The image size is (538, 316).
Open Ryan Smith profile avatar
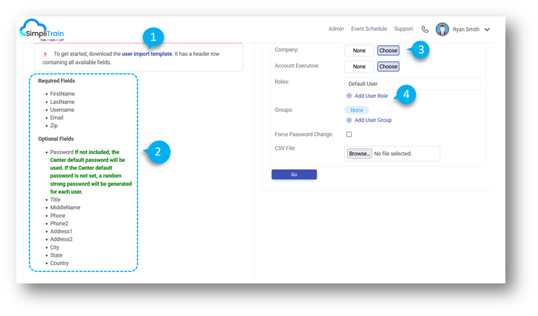(442, 29)
